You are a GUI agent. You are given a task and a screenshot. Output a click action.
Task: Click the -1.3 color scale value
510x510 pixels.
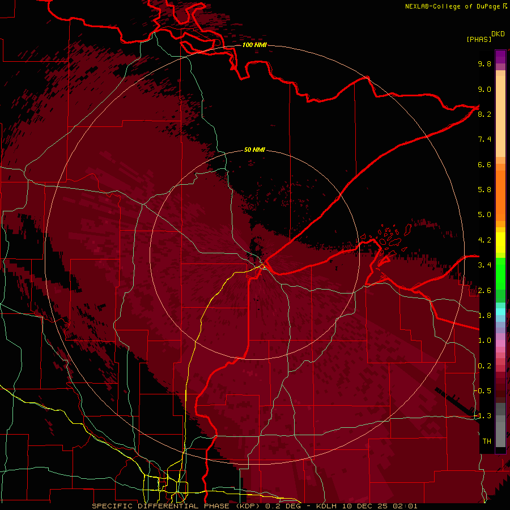tap(482, 416)
